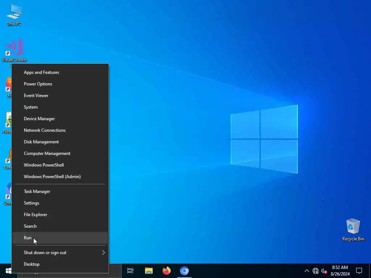Open Device Manager
Screen dimensions: 371x278
coord(61,119)
